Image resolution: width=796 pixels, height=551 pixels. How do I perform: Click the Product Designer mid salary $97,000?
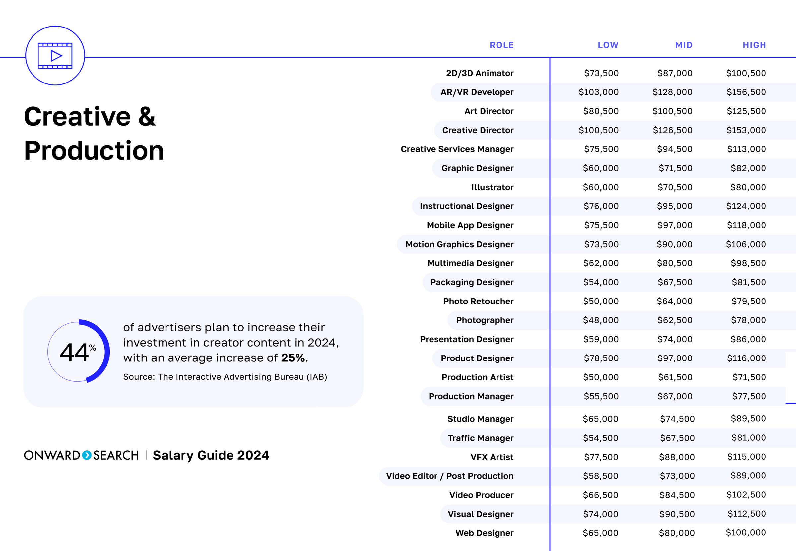click(x=674, y=358)
